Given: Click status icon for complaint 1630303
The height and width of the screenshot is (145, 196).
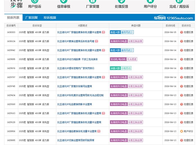Looking at the screenshot, I should coord(181,32).
